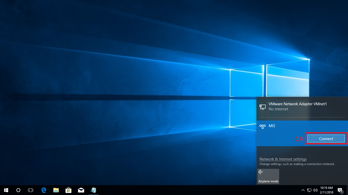The image size is (348, 195).
Task: Click the Wi-Fi icon next to MIS
Action: click(262, 126)
